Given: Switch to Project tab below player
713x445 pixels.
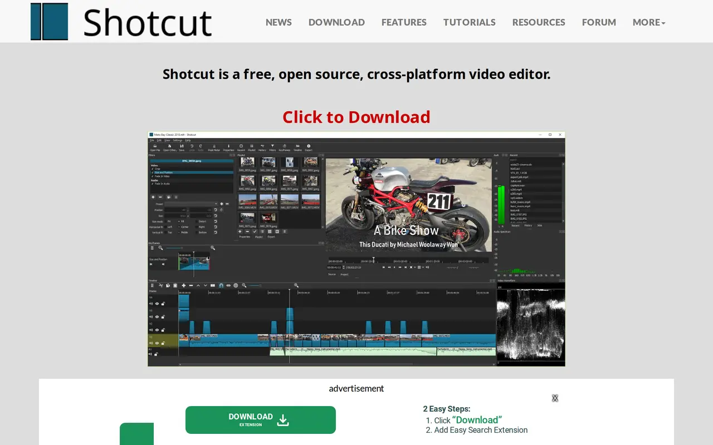Looking at the screenshot, I should tap(345, 274).
